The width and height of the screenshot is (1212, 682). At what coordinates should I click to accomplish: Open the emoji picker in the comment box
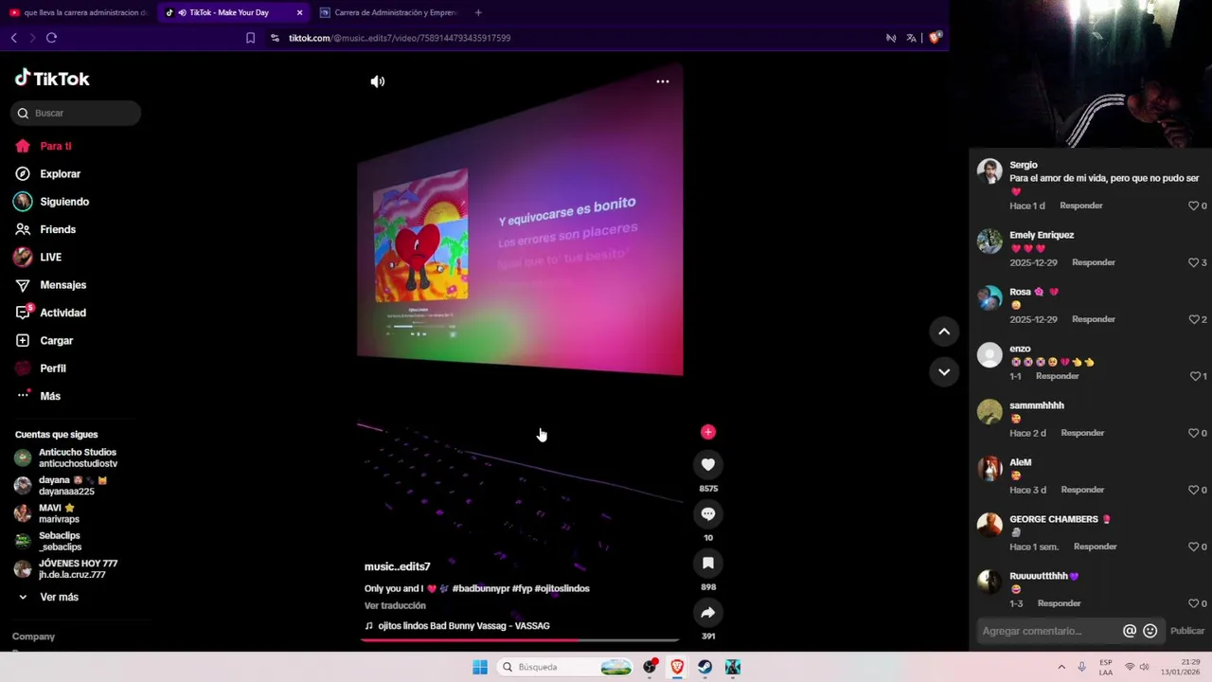click(1150, 631)
